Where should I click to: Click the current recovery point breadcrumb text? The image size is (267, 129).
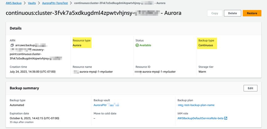[x=120, y=3]
